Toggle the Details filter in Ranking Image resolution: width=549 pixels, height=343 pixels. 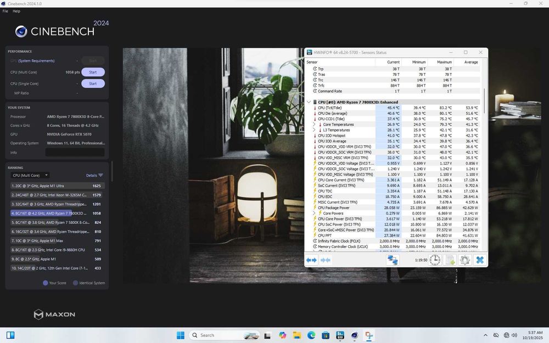tap(94, 176)
